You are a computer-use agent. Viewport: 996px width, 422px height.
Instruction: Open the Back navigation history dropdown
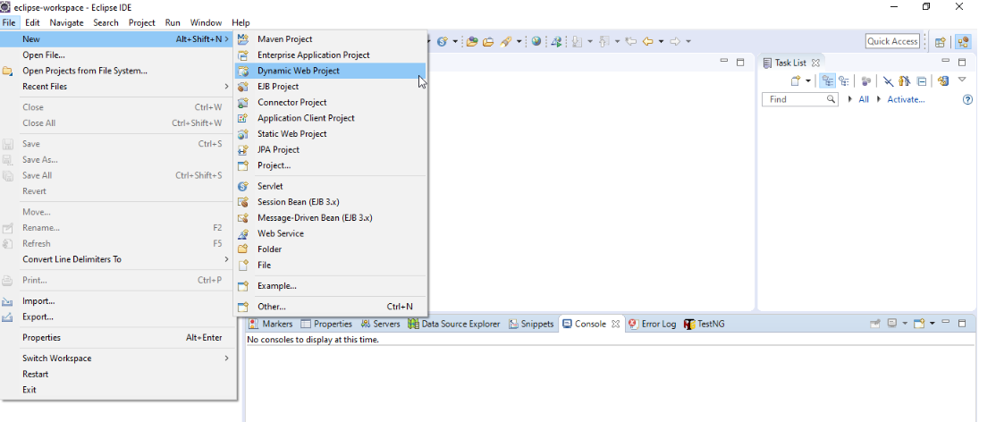tap(662, 41)
